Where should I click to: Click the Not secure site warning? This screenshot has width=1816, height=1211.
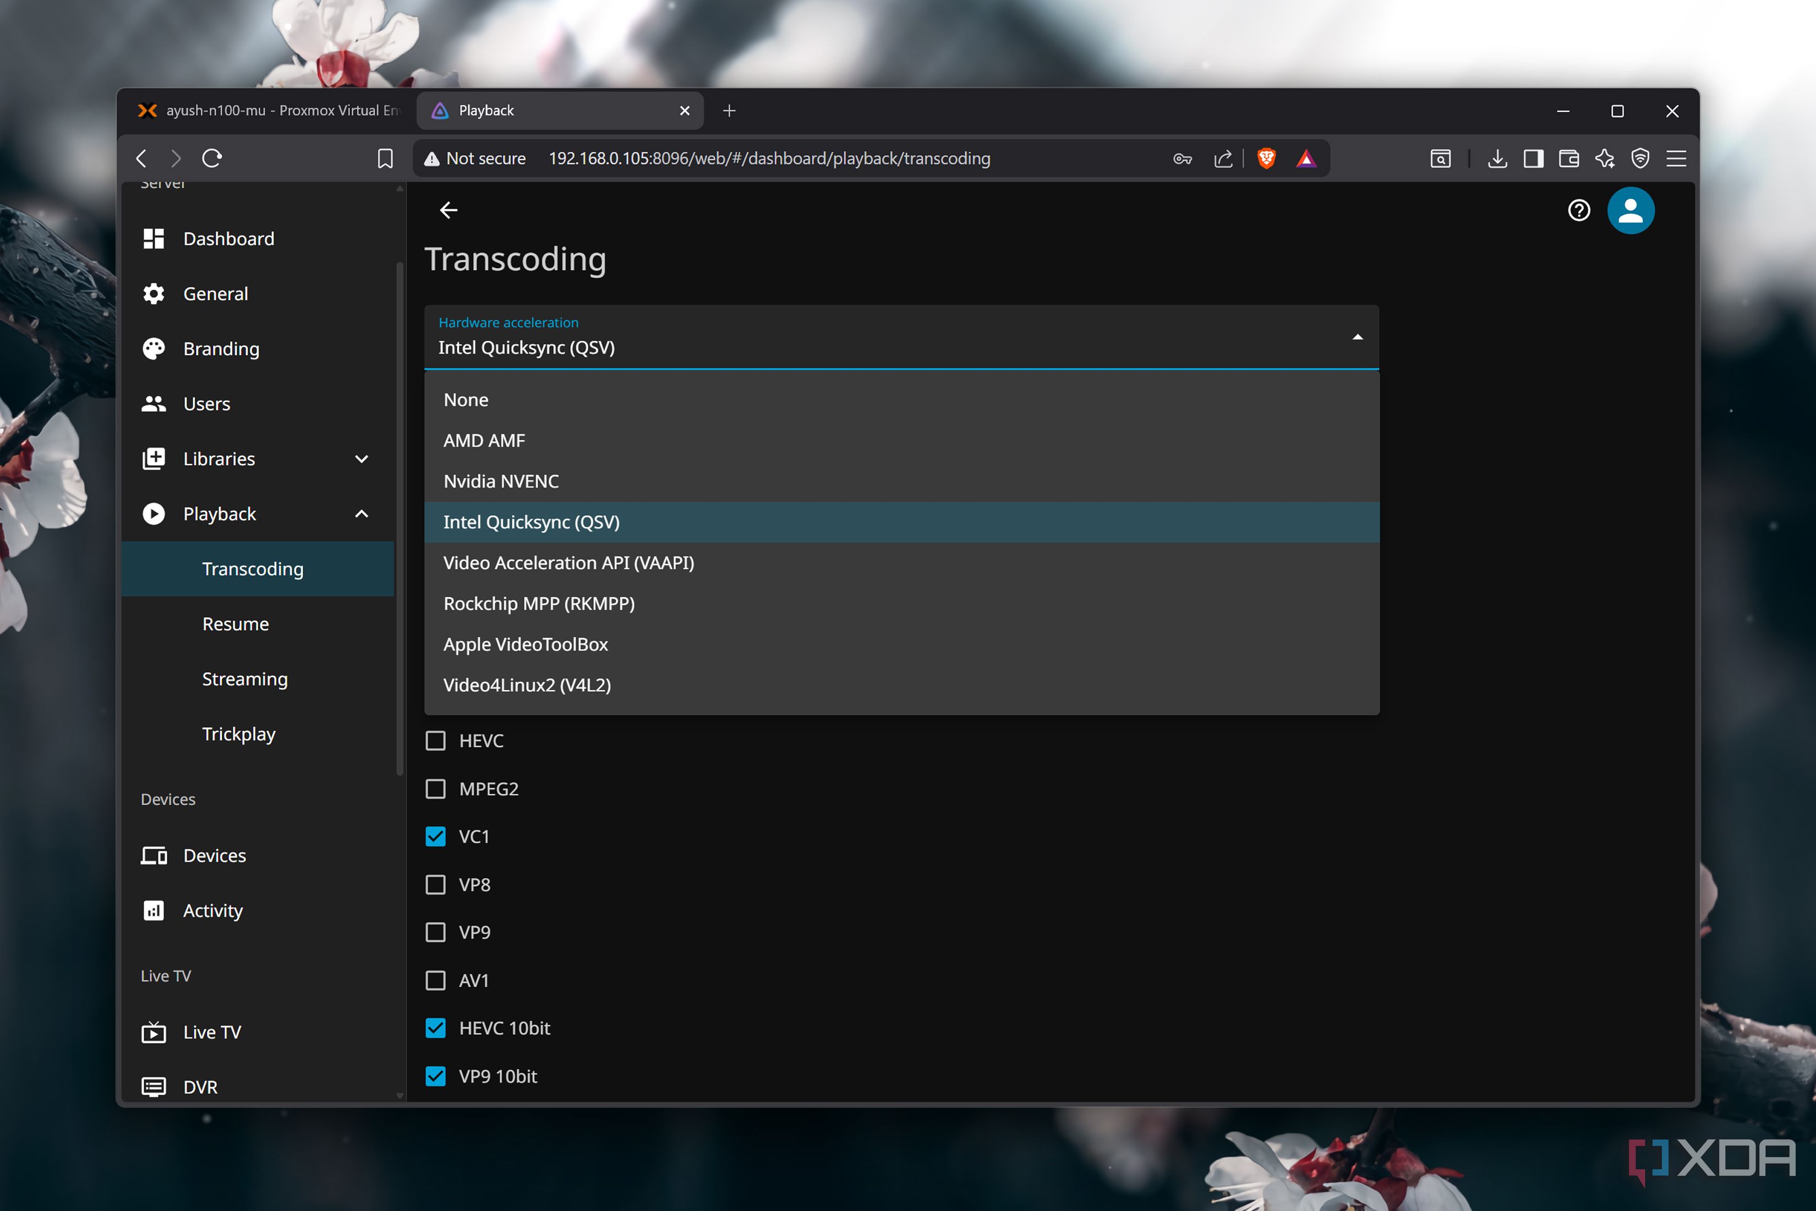tap(474, 159)
